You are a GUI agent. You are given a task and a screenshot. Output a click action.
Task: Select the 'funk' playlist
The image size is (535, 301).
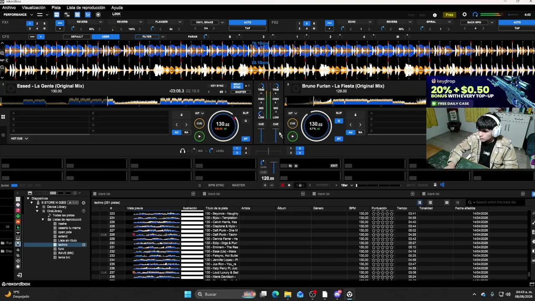[x=61, y=249]
